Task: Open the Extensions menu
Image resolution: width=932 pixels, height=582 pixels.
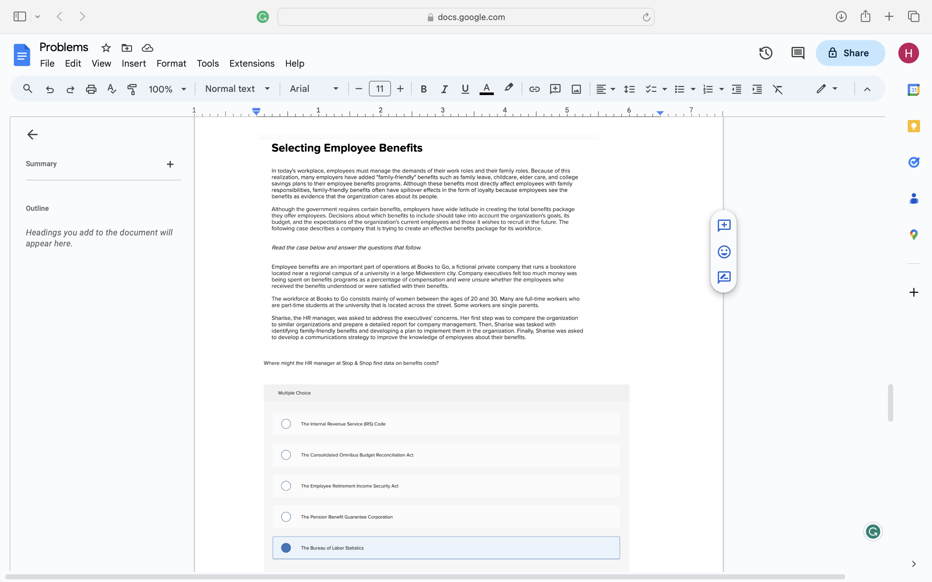Action: [x=252, y=63]
